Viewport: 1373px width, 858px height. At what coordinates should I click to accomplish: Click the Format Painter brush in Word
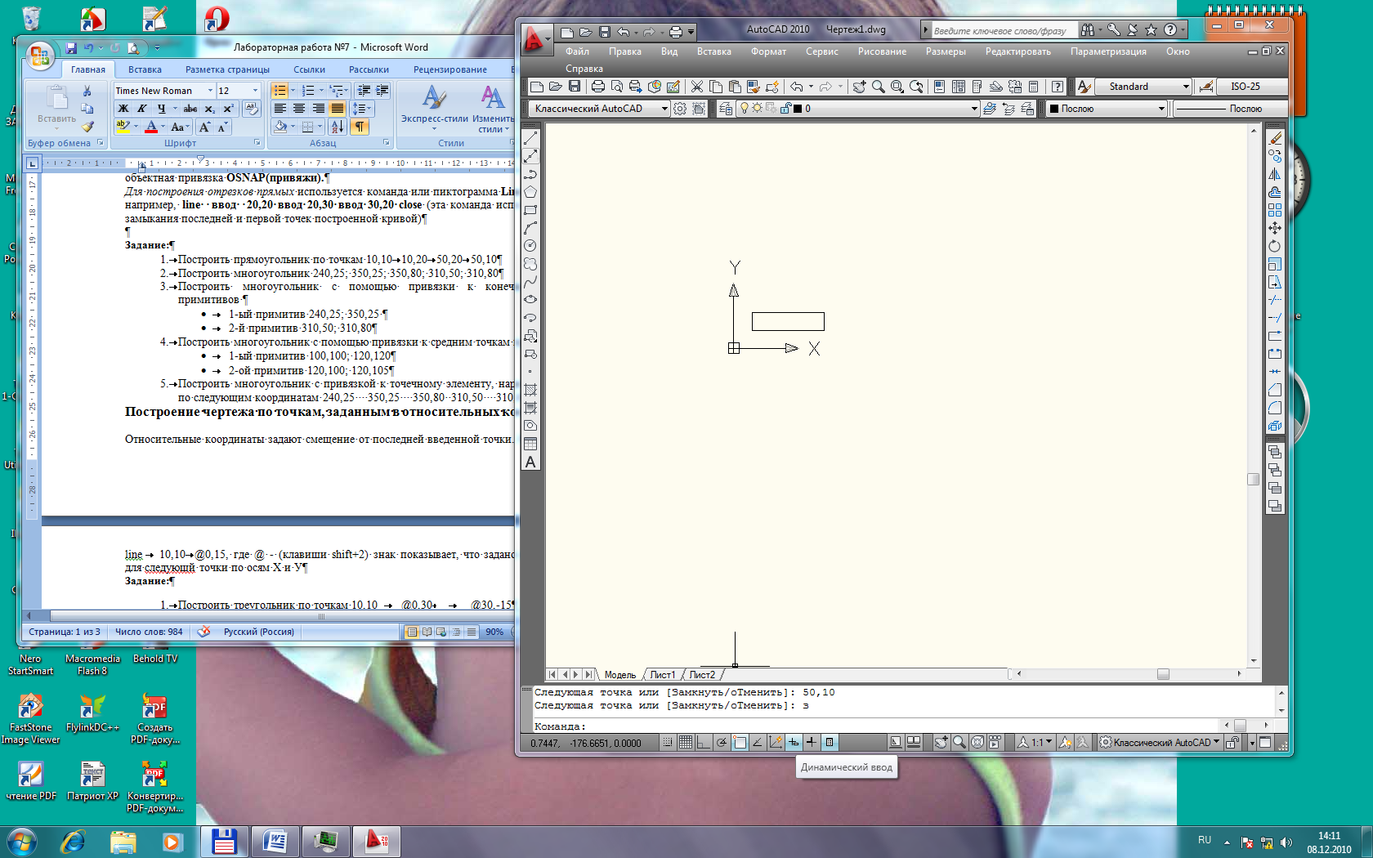click(87, 127)
